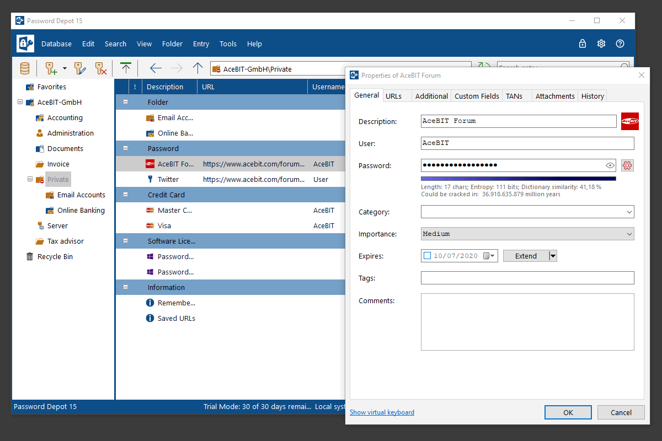Click the password strength bar

[x=519, y=179]
